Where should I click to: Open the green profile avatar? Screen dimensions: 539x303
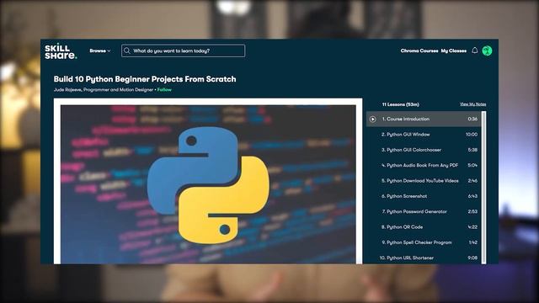tap(487, 50)
